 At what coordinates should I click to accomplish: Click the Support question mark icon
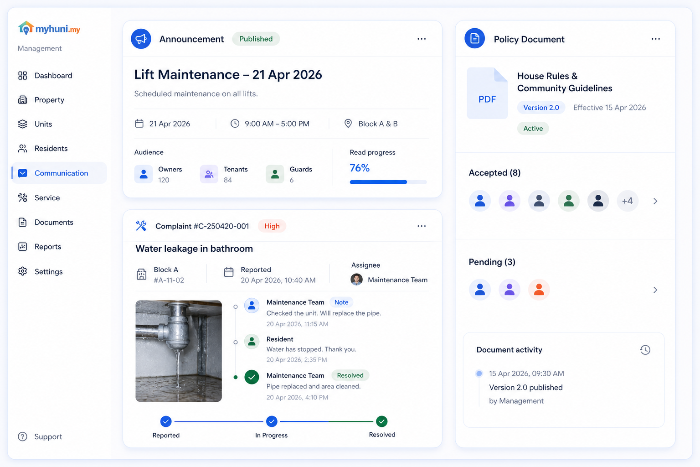click(22, 436)
